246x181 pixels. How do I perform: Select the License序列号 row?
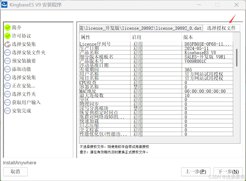pos(156,44)
